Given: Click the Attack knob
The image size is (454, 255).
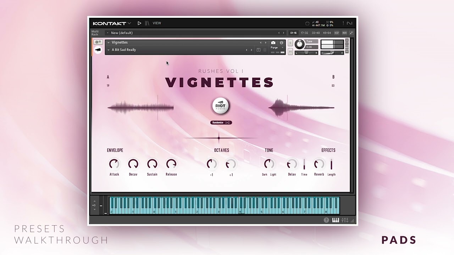Looking at the screenshot, I should point(114,164).
